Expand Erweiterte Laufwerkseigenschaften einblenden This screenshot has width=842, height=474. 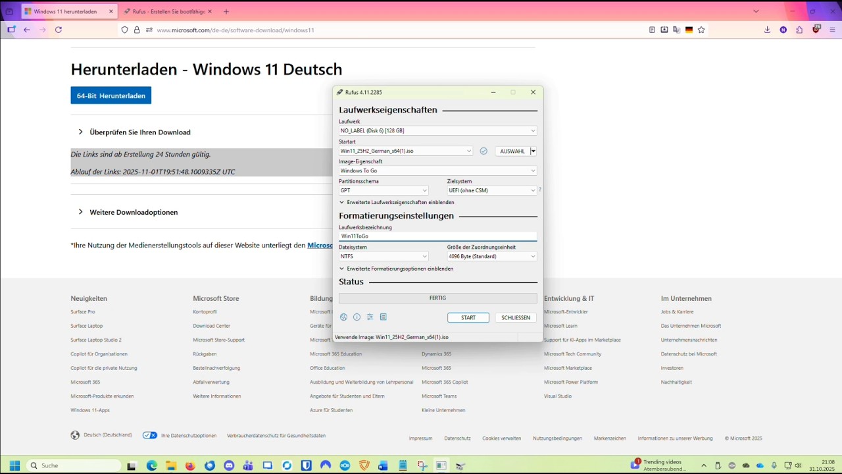[x=397, y=202]
